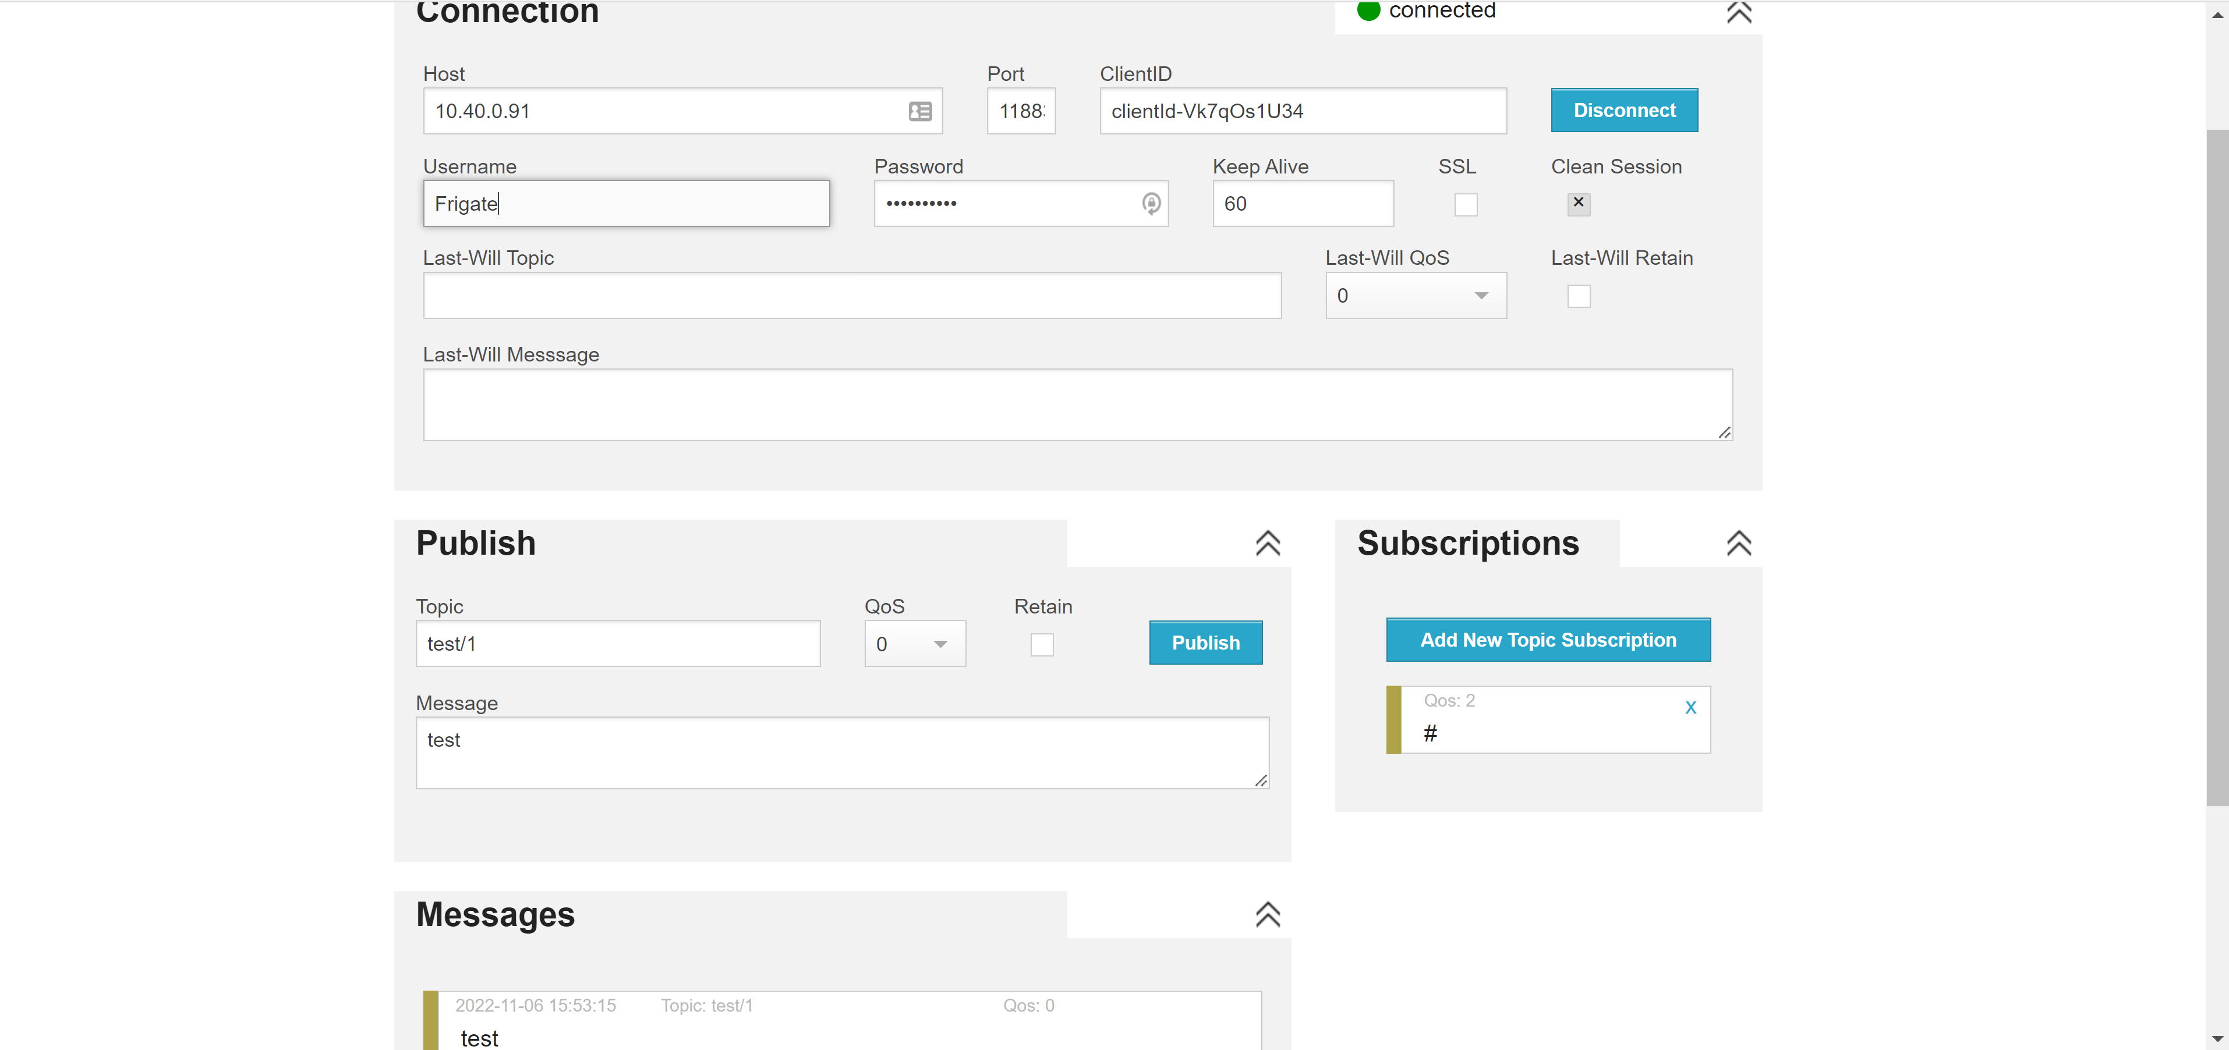This screenshot has width=2229, height=1050.
Task: Collapse the Subscriptions panel with the double chevron
Action: (x=1738, y=543)
